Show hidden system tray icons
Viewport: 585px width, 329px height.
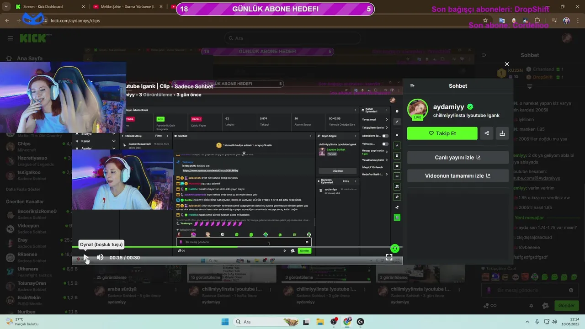[527, 322]
